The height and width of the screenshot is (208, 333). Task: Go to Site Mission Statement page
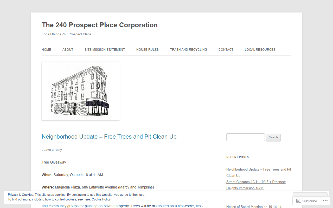pyautogui.click(x=105, y=50)
